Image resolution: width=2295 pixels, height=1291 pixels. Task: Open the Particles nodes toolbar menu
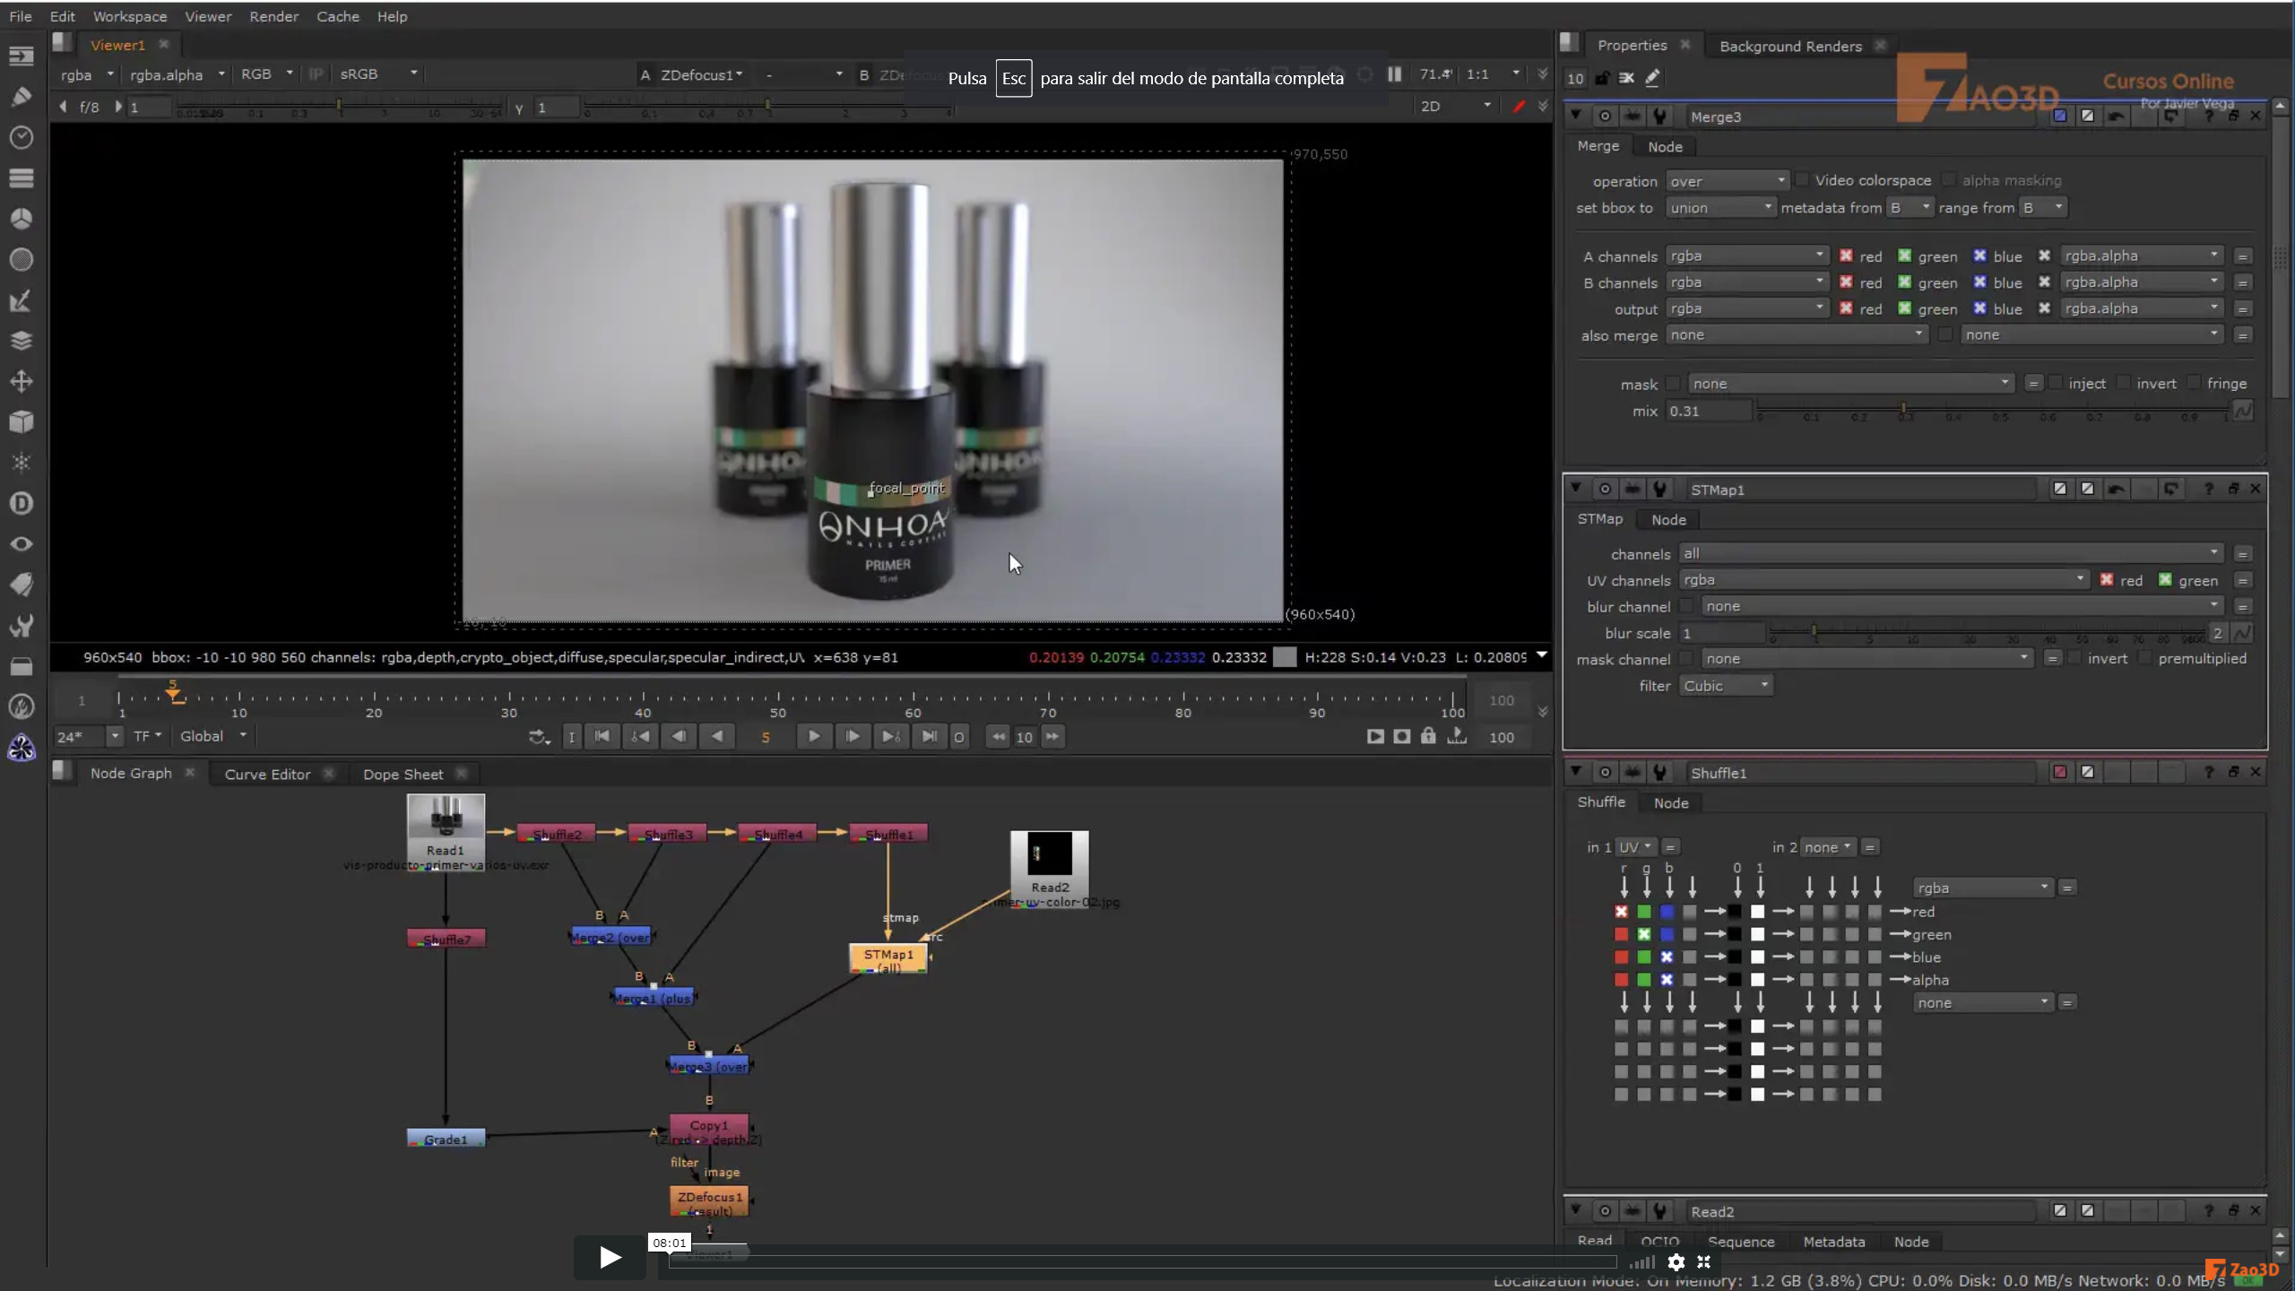point(22,463)
